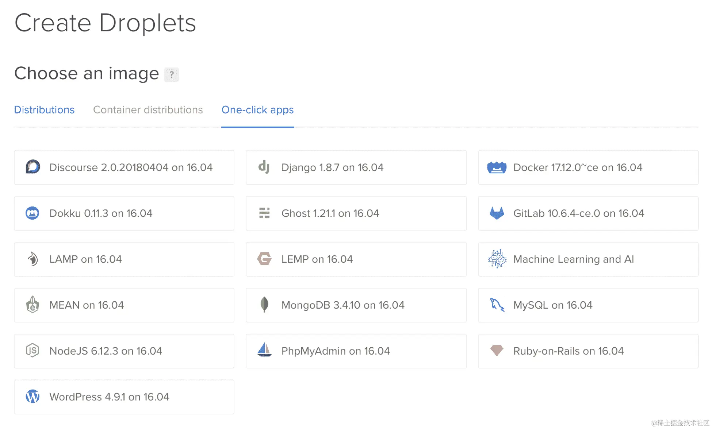Choose Dokku 0.11.3 on 16.04 image

124,213
